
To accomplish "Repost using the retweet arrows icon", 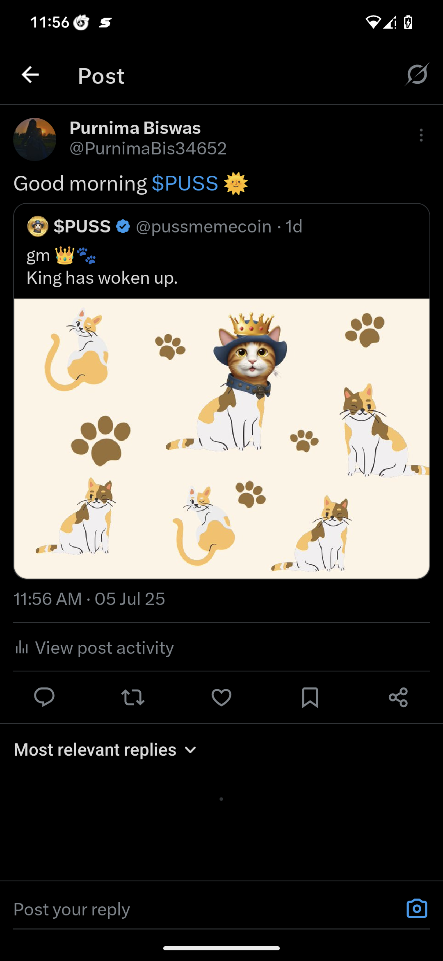I will 133,697.
